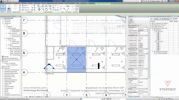Viewport: 179px width, 100px height.
Task: Collapse the Идентификация properties section
Action: [147, 79]
